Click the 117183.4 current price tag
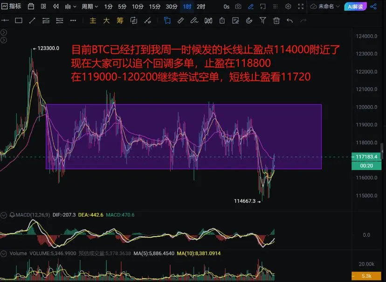 tap(366, 157)
